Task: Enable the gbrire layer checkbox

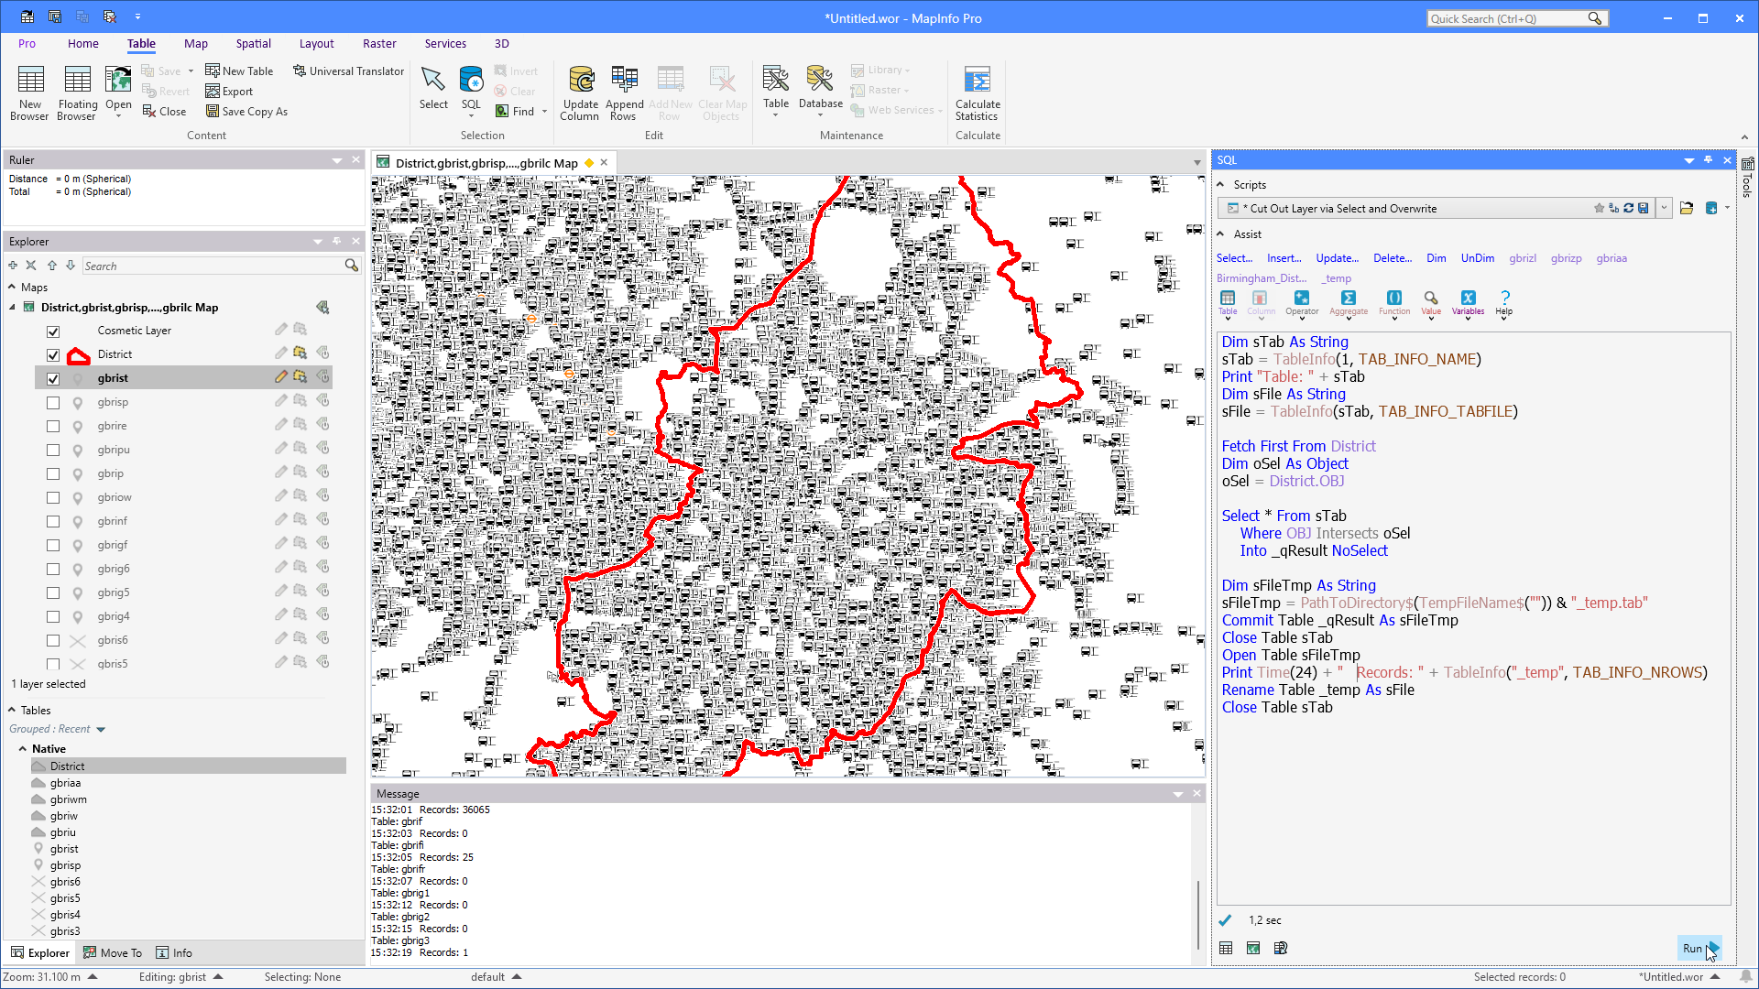Action: click(x=53, y=427)
